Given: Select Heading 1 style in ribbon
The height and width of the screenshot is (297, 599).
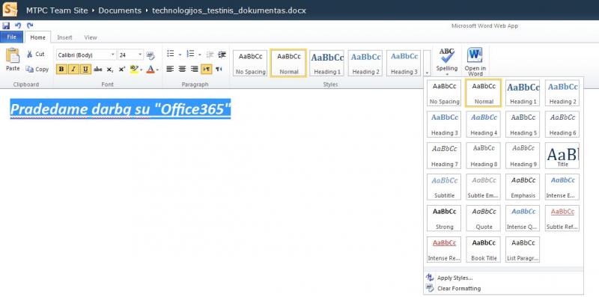Looking at the screenshot, I should pyautogui.click(x=327, y=63).
